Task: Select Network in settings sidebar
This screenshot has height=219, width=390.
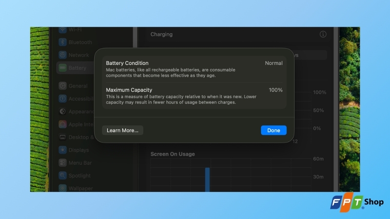Action: click(78, 55)
